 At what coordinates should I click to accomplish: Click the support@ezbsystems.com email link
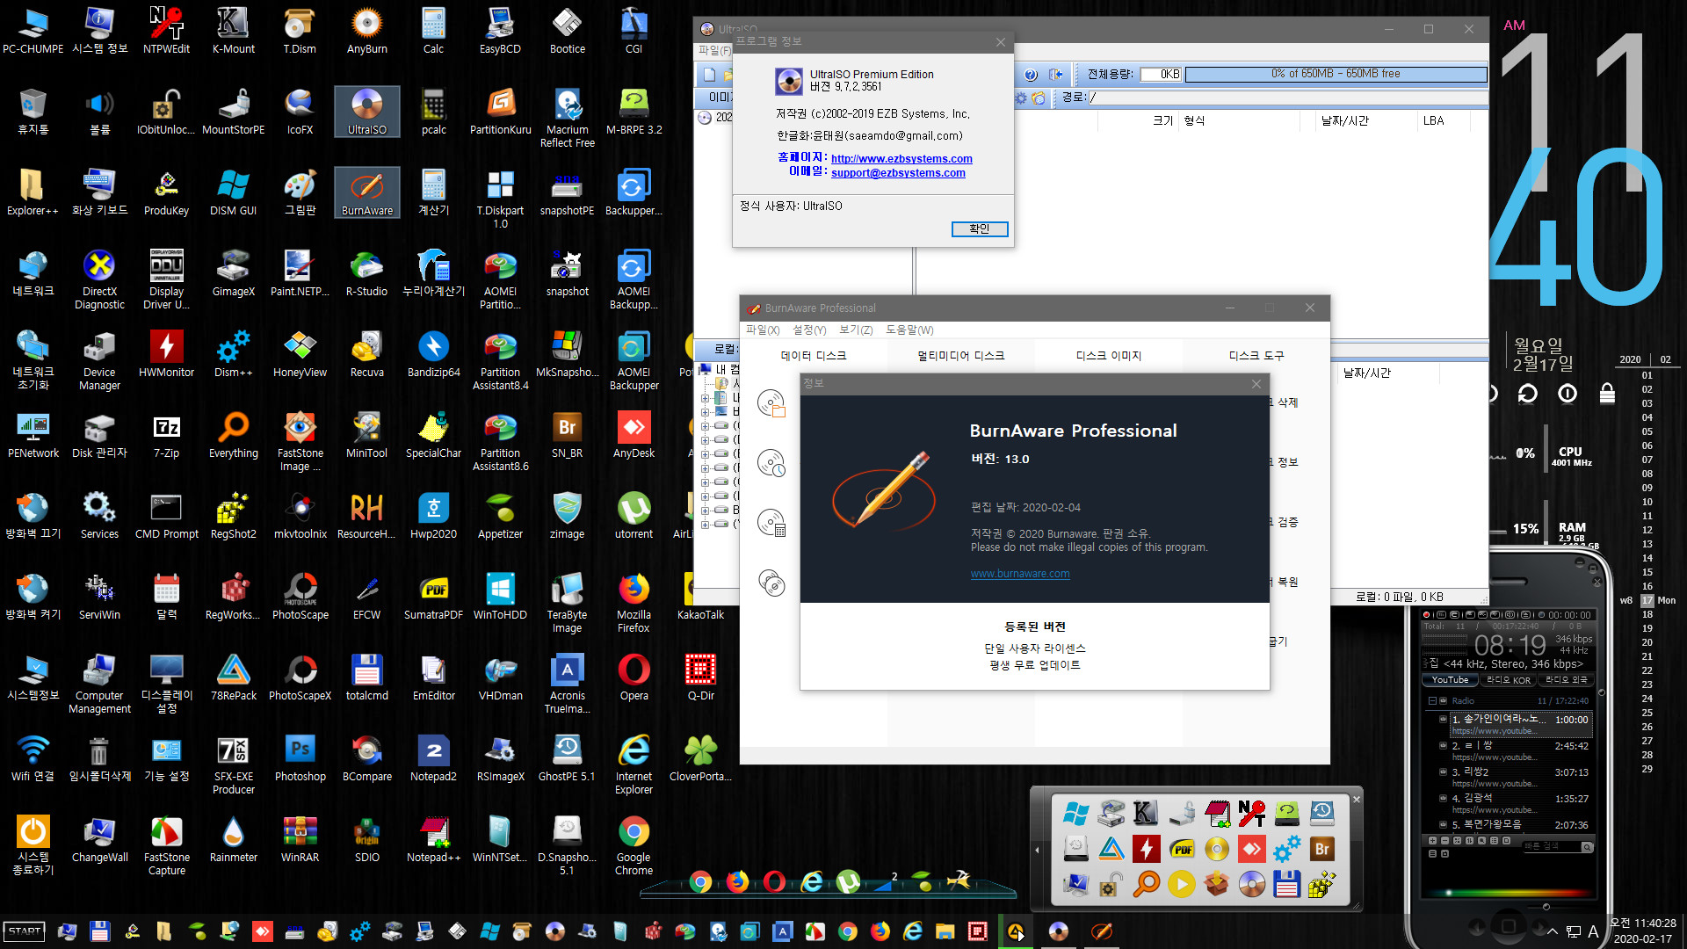point(898,173)
